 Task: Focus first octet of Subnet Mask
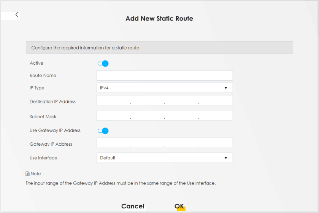click(x=114, y=115)
